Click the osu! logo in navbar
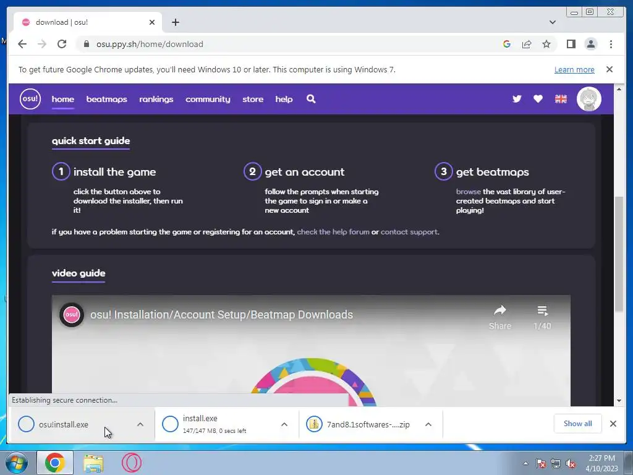Image resolution: width=633 pixels, height=475 pixels. (30, 99)
